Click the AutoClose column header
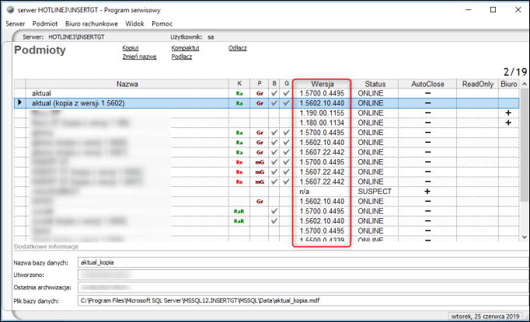Screen dimensions: 530x322 coord(427,84)
